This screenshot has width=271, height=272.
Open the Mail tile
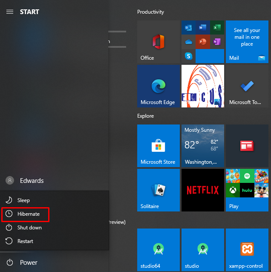coord(247,42)
